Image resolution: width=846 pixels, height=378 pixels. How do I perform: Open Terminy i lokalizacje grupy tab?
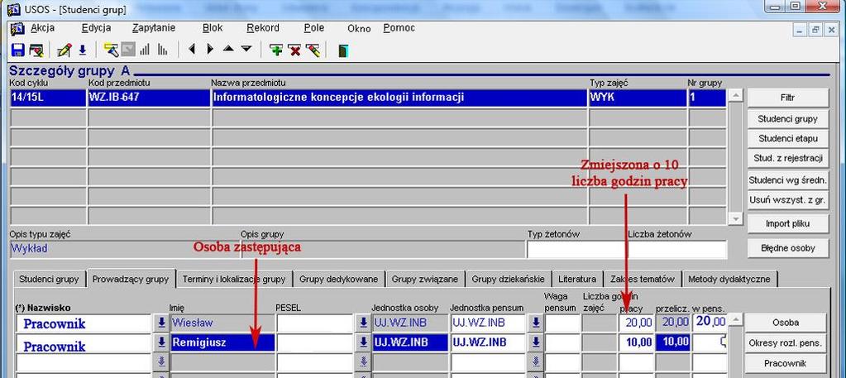[x=234, y=280]
